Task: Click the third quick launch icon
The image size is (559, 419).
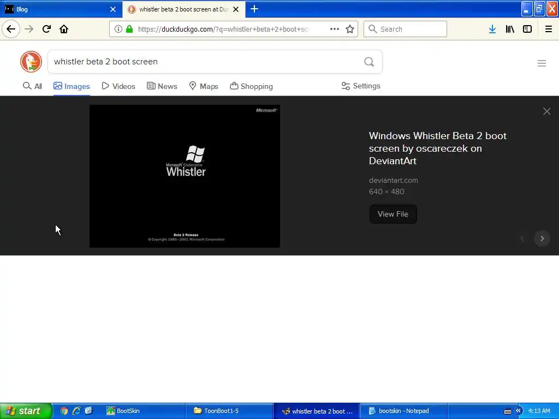Action: 89,411
